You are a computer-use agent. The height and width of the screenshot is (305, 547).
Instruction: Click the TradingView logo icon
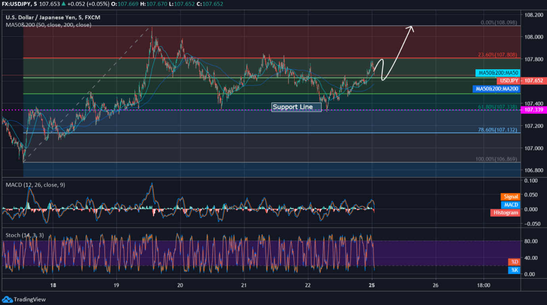7,299
